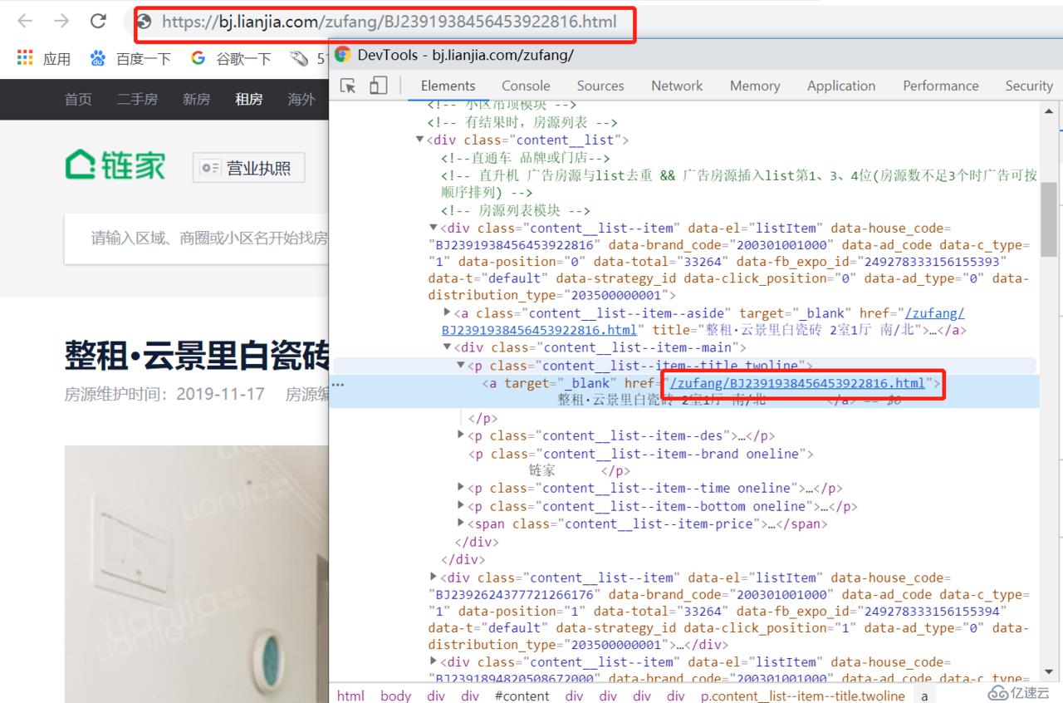Viewport: 1063px width, 703px height.
Task: Click the address bar URL field
Action: pos(389,22)
